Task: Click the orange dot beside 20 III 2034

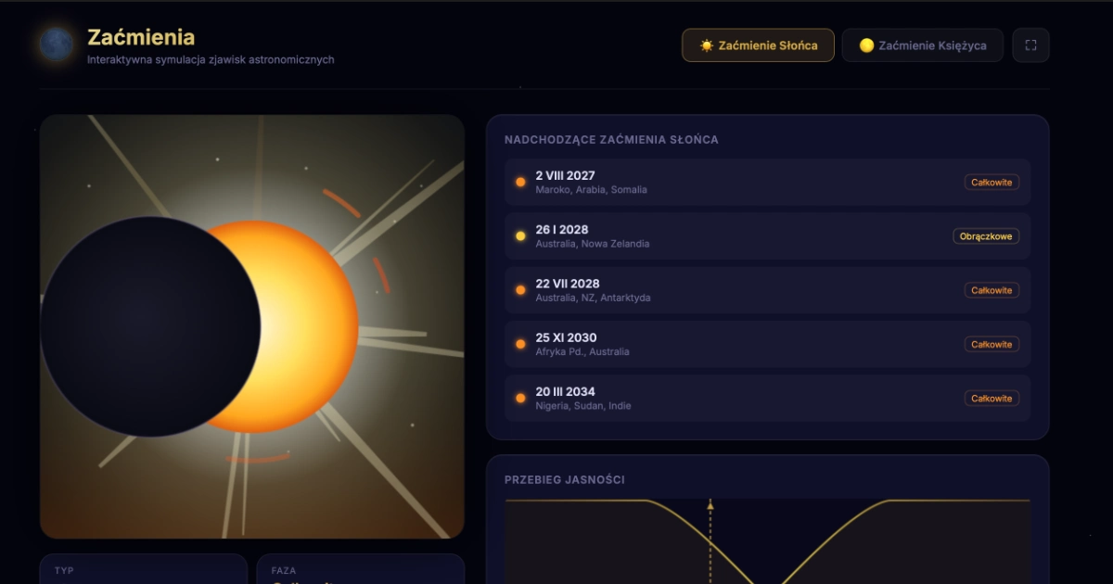Action: coord(520,399)
